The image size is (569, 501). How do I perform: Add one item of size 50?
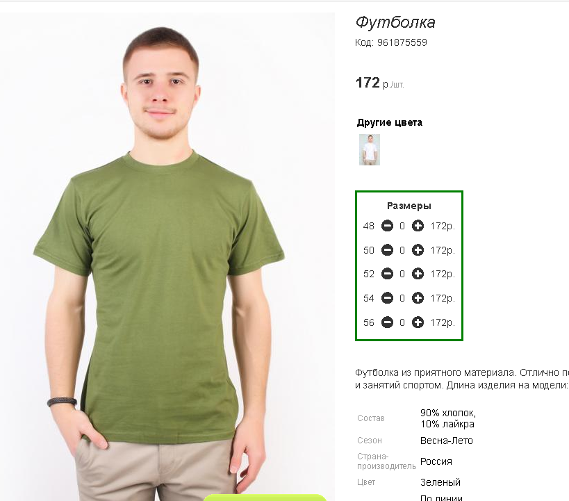[418, 250]
